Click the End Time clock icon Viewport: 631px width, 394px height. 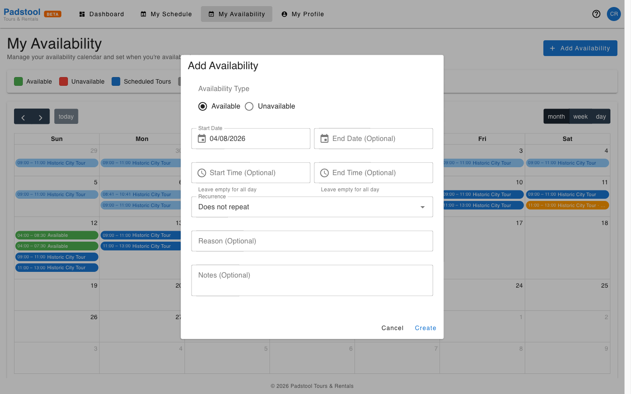[x=324, y=173]
